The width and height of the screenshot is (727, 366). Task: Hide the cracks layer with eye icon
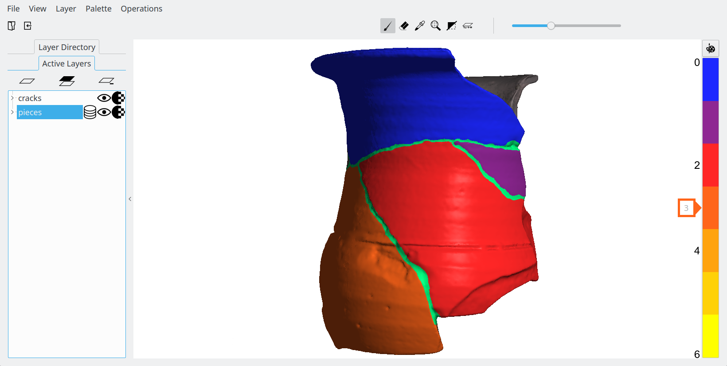104,98
